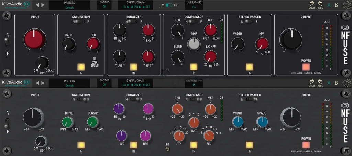Click the S/C screw in the lower Compressor

point(167,149)
